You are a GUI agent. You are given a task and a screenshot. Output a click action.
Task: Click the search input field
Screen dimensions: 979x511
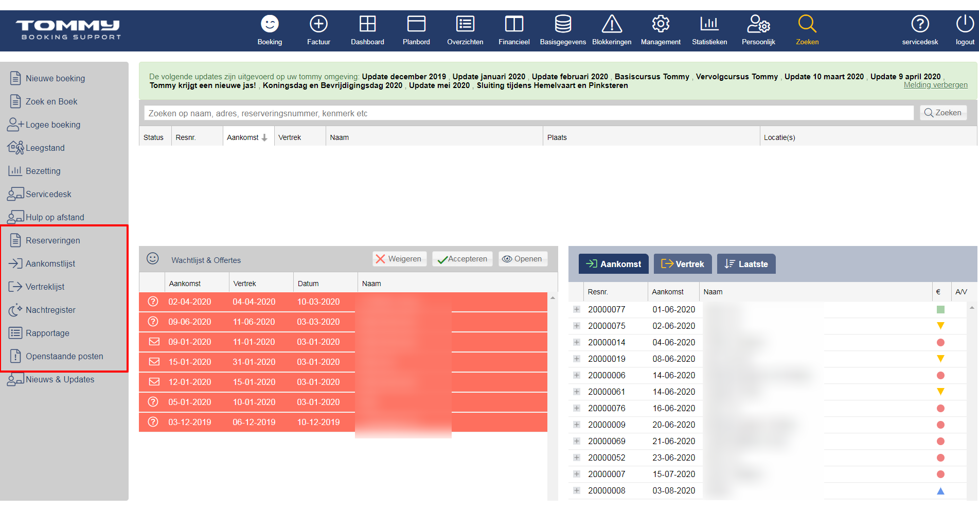[529, 113]
